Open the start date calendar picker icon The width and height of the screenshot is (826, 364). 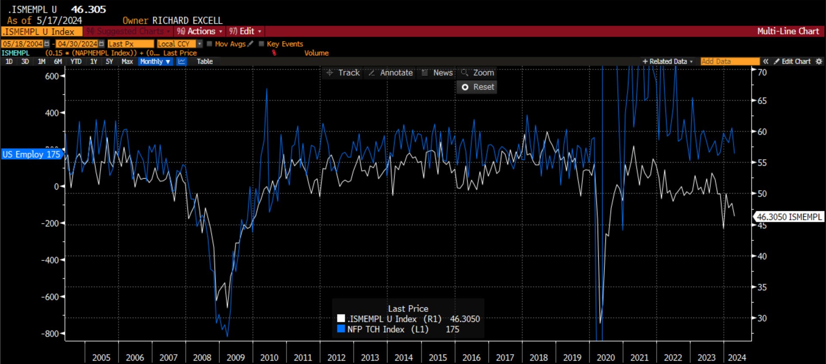(47, 44)
